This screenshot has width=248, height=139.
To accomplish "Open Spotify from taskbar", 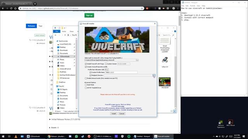I will (x=129, y=136).
